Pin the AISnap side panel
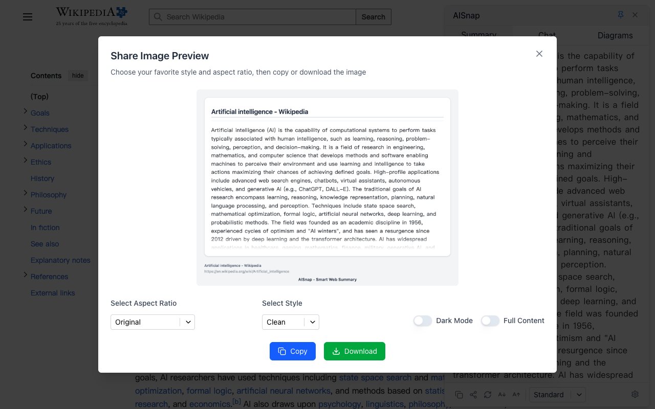 point(621,15)
